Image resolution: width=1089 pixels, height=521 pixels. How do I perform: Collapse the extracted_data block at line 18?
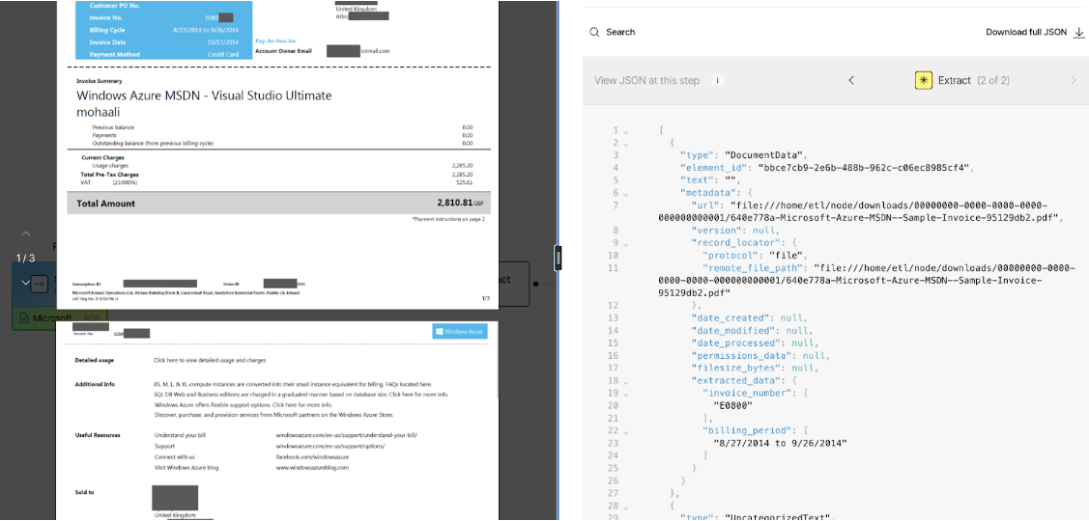626,380
